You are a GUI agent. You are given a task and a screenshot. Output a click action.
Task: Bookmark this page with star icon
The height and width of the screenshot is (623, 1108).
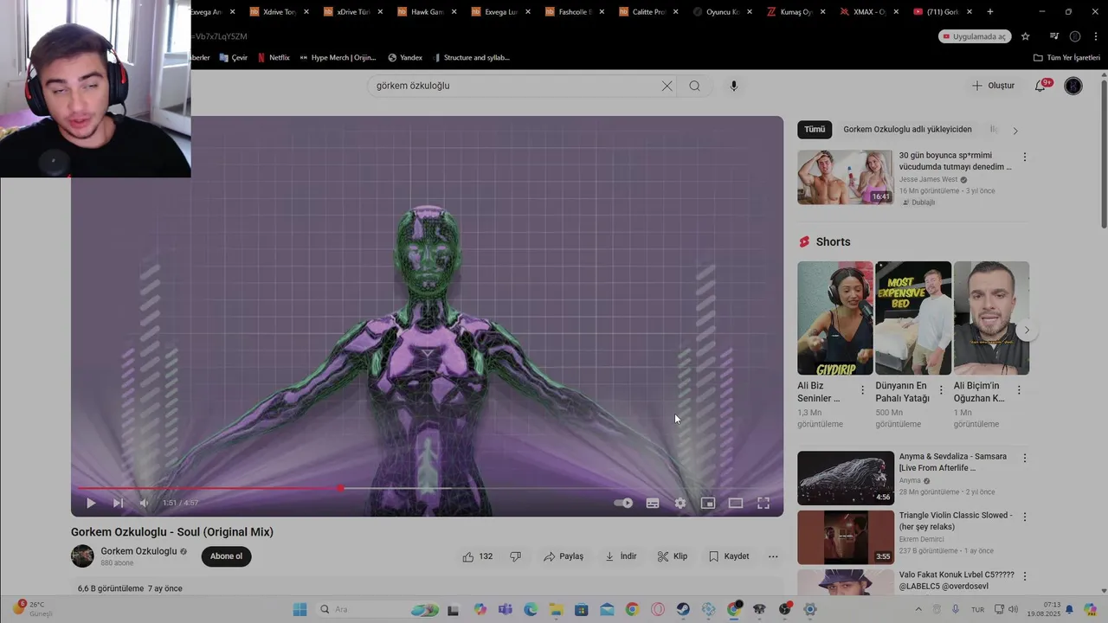1026,36
